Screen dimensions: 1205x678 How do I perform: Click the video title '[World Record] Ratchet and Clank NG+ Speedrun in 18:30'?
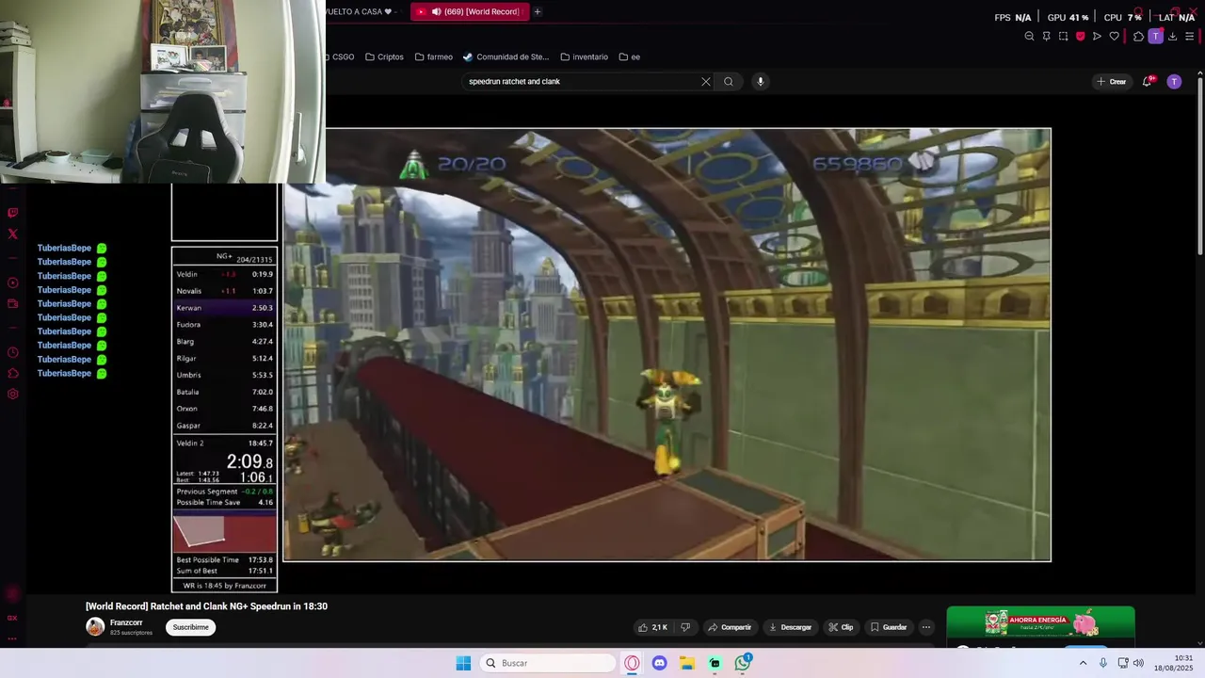206,606
